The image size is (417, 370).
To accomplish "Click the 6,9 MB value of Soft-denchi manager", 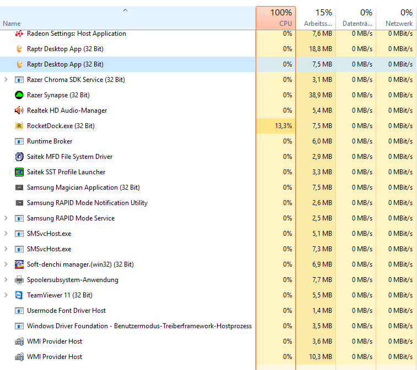I will coord(322,264).
